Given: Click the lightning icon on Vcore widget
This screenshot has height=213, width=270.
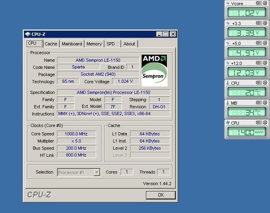Looking at the screenshot, I should click(x=228, y=3).
